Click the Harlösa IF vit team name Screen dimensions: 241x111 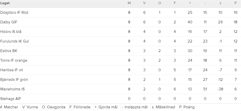pyautogui.click(x=12, y=70)
